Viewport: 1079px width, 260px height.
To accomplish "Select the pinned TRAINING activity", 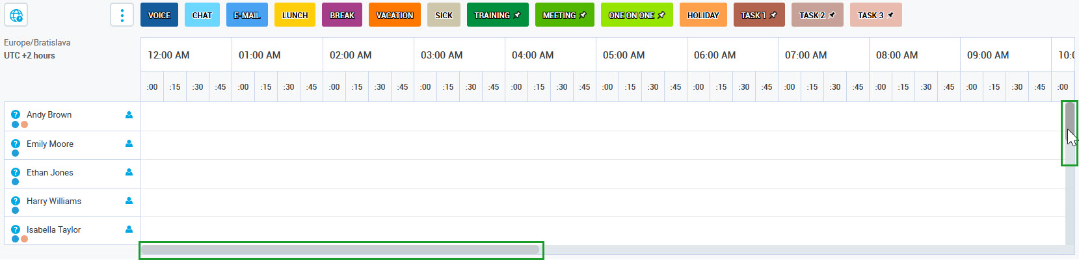I will point(498,15).
